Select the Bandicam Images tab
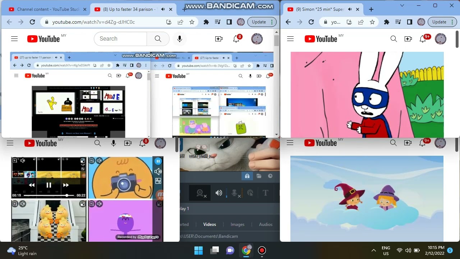The width and height of the screenshot is (460, 259). [x=238, y=224]
